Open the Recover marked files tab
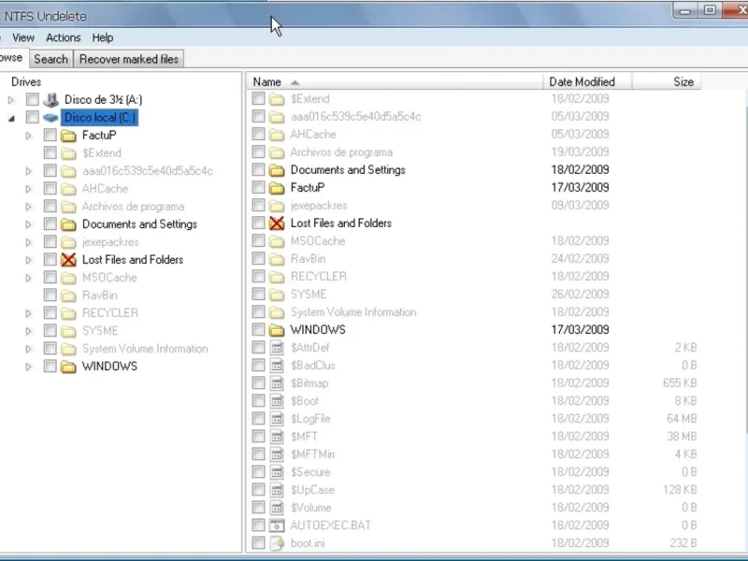Screen dimensions: 748x561 129,59
